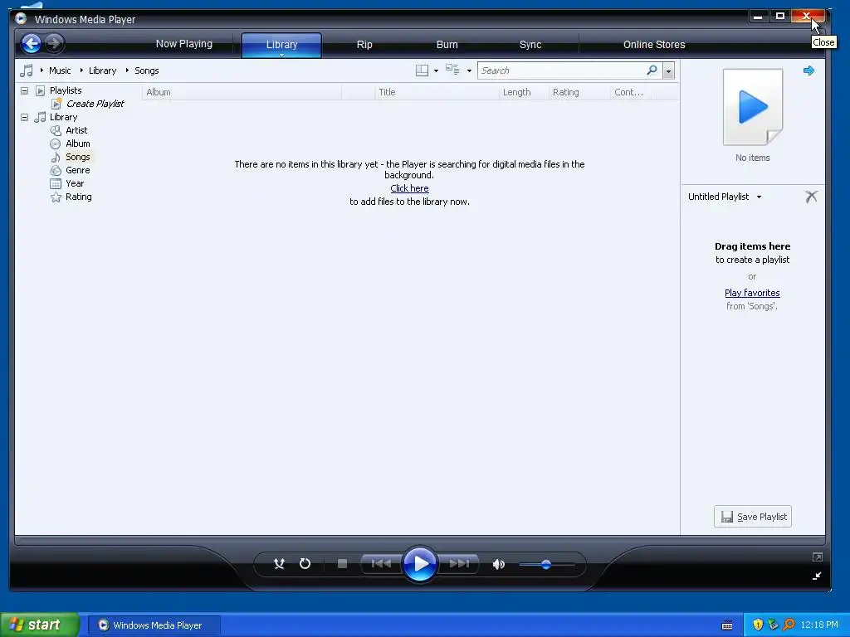The width and height of the screenshot is (850, 637).
Task: Clear the list pane with X icon
Action: [x=811, y=196]
